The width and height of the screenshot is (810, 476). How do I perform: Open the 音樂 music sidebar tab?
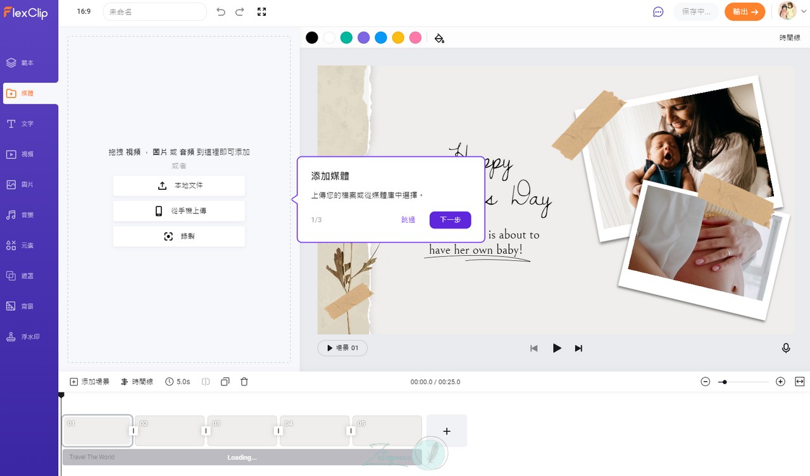coord(29,215)
